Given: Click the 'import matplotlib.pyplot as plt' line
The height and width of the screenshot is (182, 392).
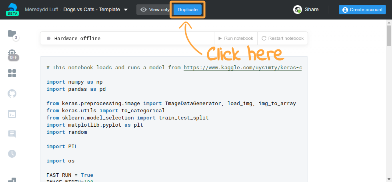Looking at the screenshot, I should (95, 125).
